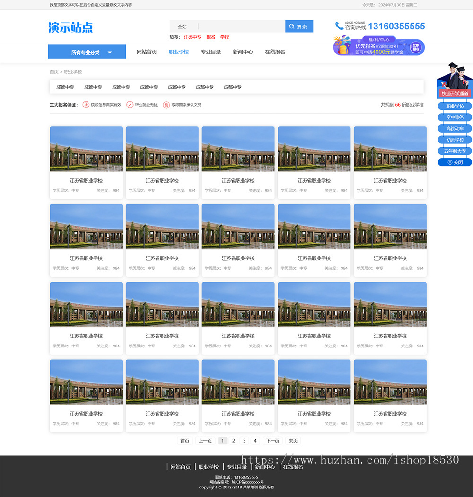Click 新闻中心 in the footer navigation
This screenshot has height=497, width=473.
[265, 467]
